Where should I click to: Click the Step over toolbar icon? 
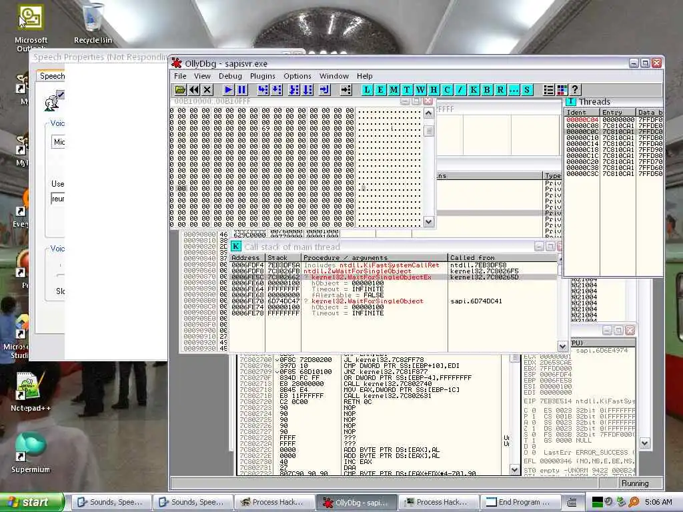277,90
